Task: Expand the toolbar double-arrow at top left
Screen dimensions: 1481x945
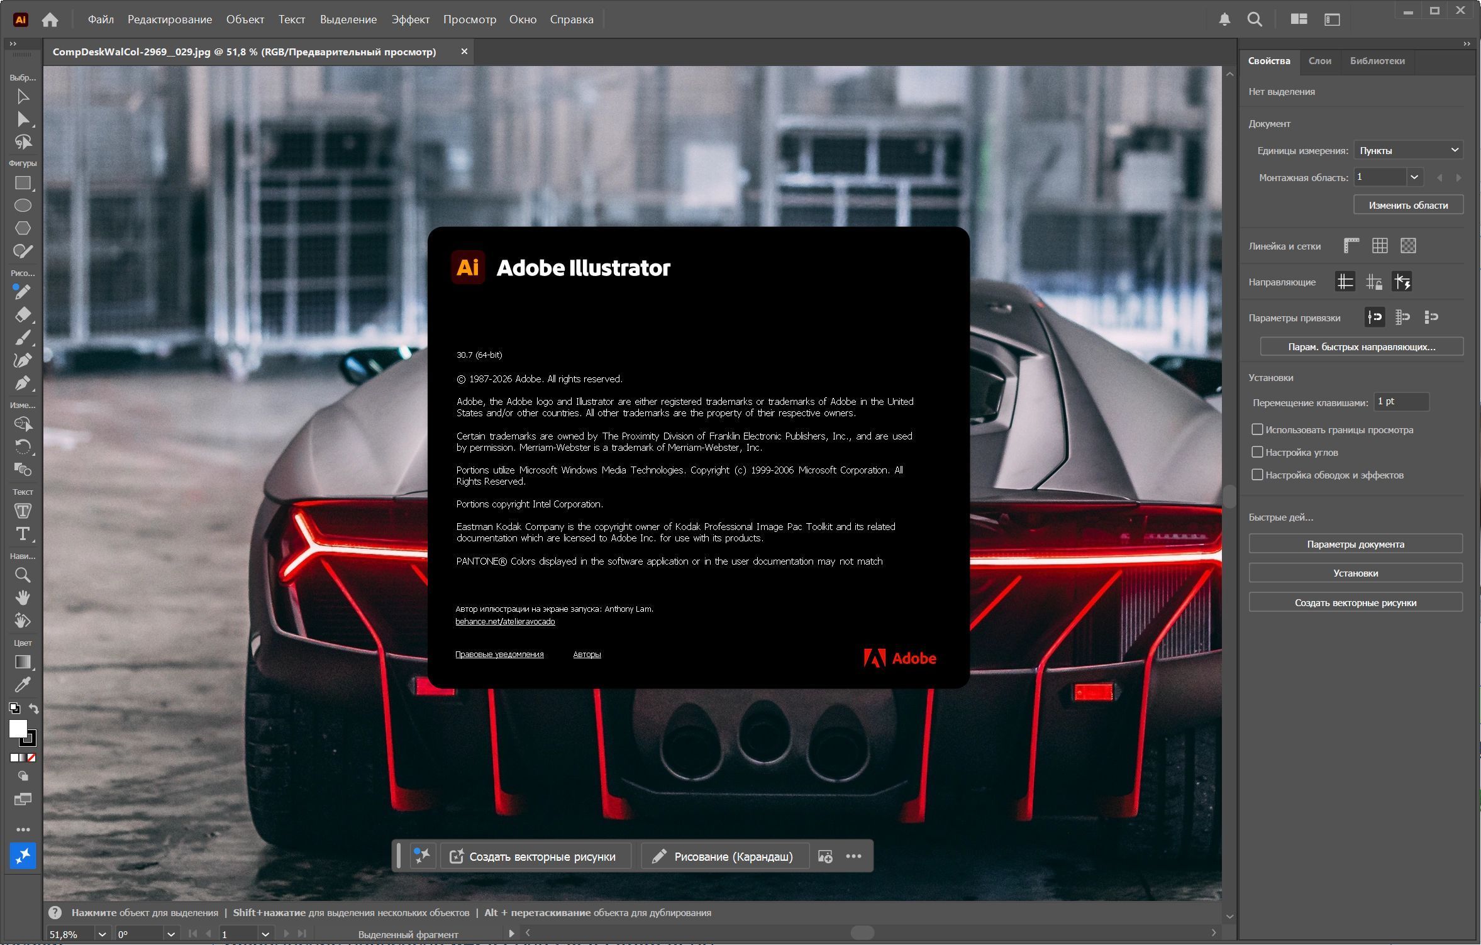Action: click(13, 44)
